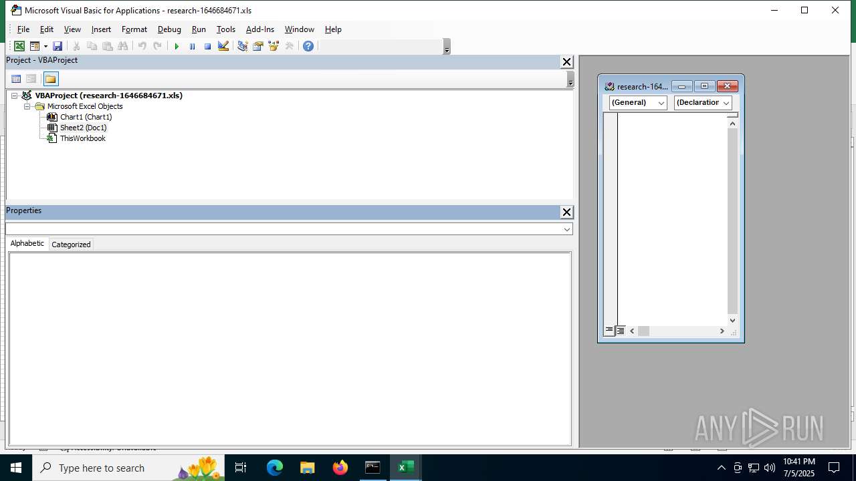Select Chart1 (Chart1) in project tree
Viewport: 856px width, 481px height.
(86, 117)
